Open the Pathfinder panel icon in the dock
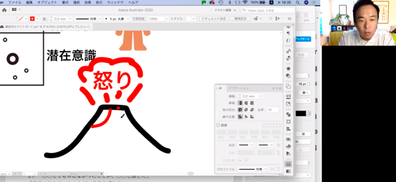 288,114
